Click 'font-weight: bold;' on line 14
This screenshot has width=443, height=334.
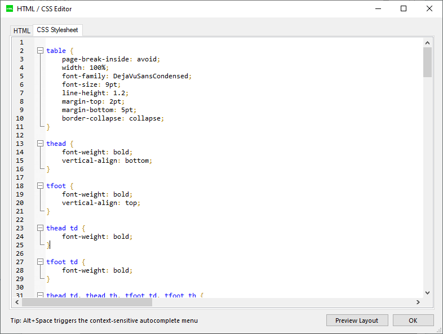(97, 152)
